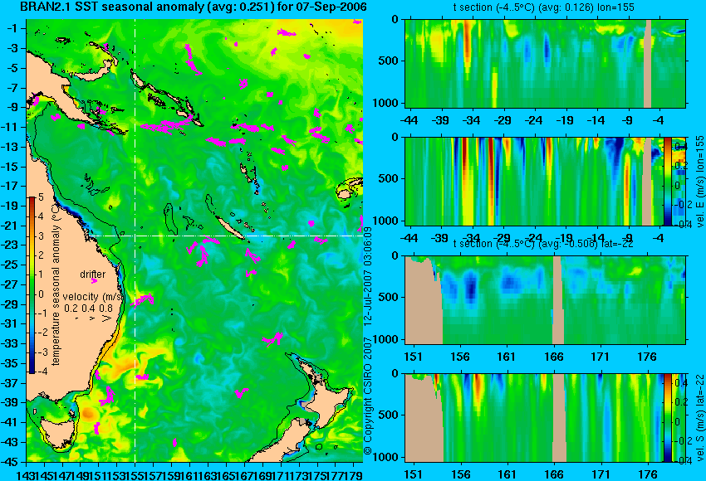The height and width of the screenshot is (481, 706).
Task: Click '-0.2' on the vel. E color bar
Action: pos(682,205)
